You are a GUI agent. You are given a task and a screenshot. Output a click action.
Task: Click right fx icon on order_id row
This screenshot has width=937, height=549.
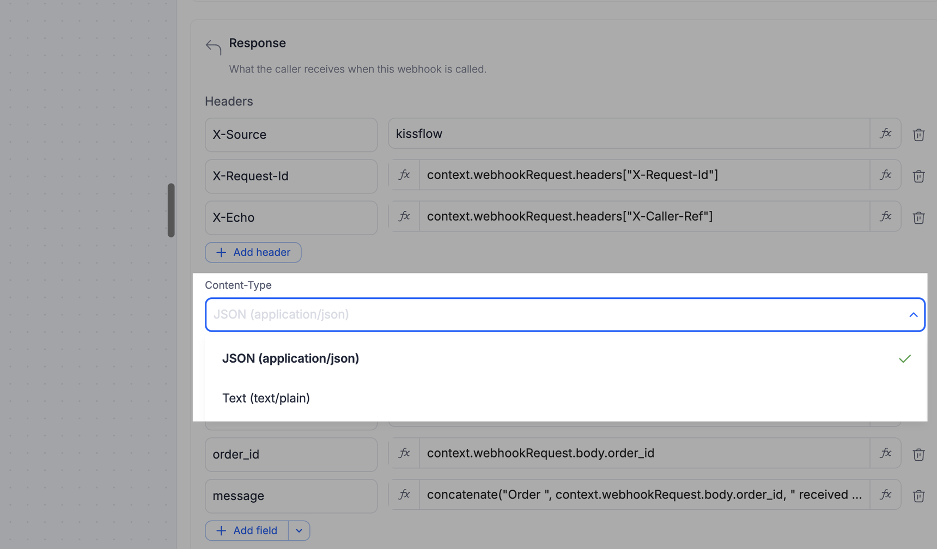[x=885, y=453]
